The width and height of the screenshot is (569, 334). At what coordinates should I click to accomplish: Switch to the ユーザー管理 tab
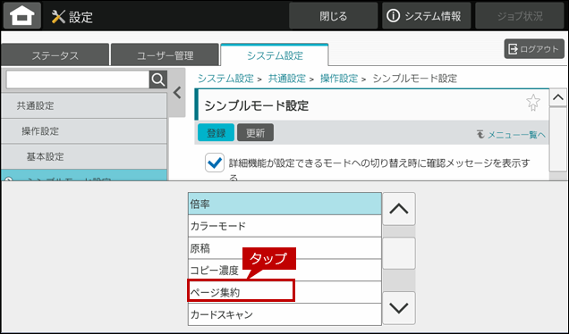tap(166, 55)
